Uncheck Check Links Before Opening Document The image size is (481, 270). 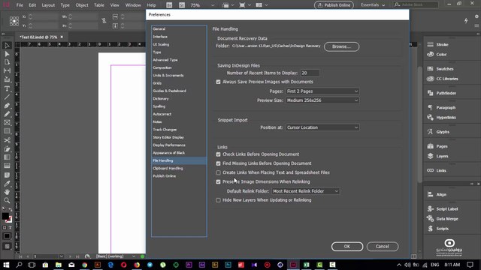[x=218, y=154]
